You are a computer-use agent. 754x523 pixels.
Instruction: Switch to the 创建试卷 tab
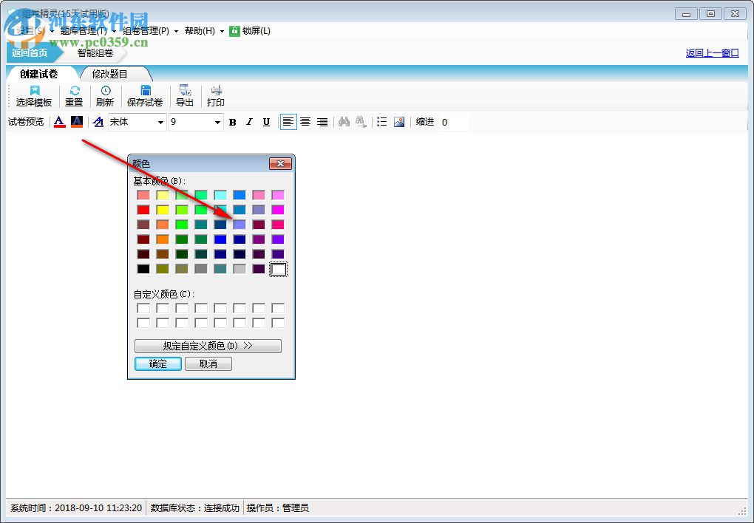39,74
